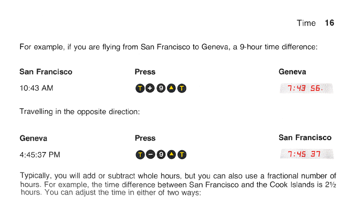Click the minus key icon
Image resolution: width=355 pixels, height=214 pixels.
pos(150,154)
